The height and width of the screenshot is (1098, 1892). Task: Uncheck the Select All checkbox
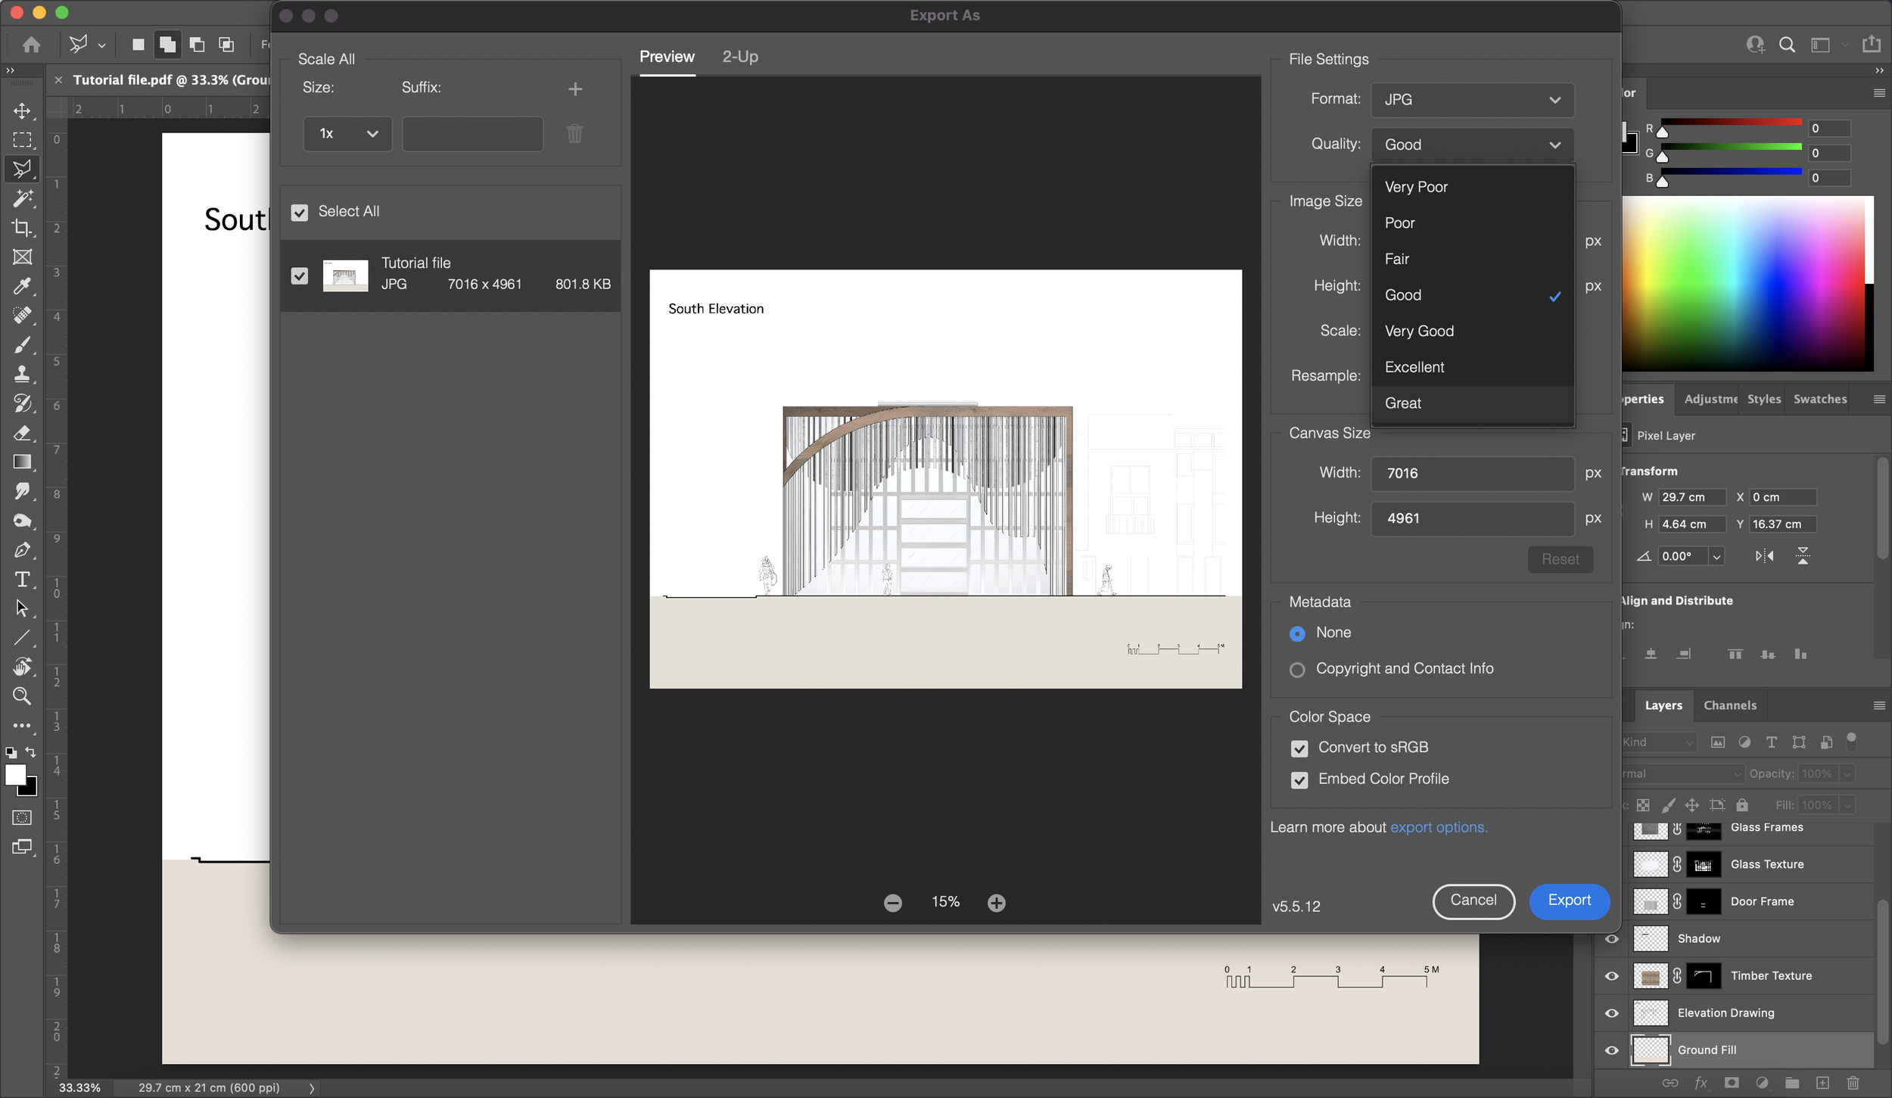click(300, 212)
